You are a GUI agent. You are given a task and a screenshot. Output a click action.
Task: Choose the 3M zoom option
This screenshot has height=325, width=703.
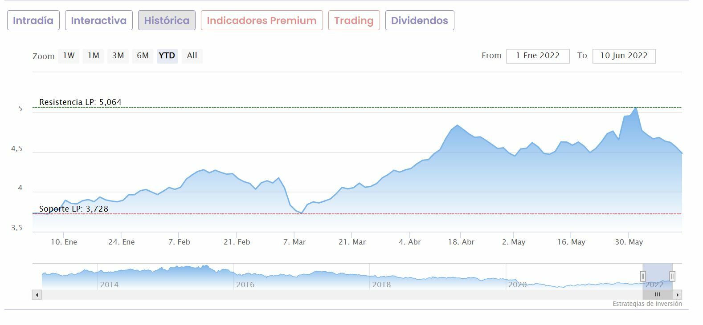[x=118, y=56]
